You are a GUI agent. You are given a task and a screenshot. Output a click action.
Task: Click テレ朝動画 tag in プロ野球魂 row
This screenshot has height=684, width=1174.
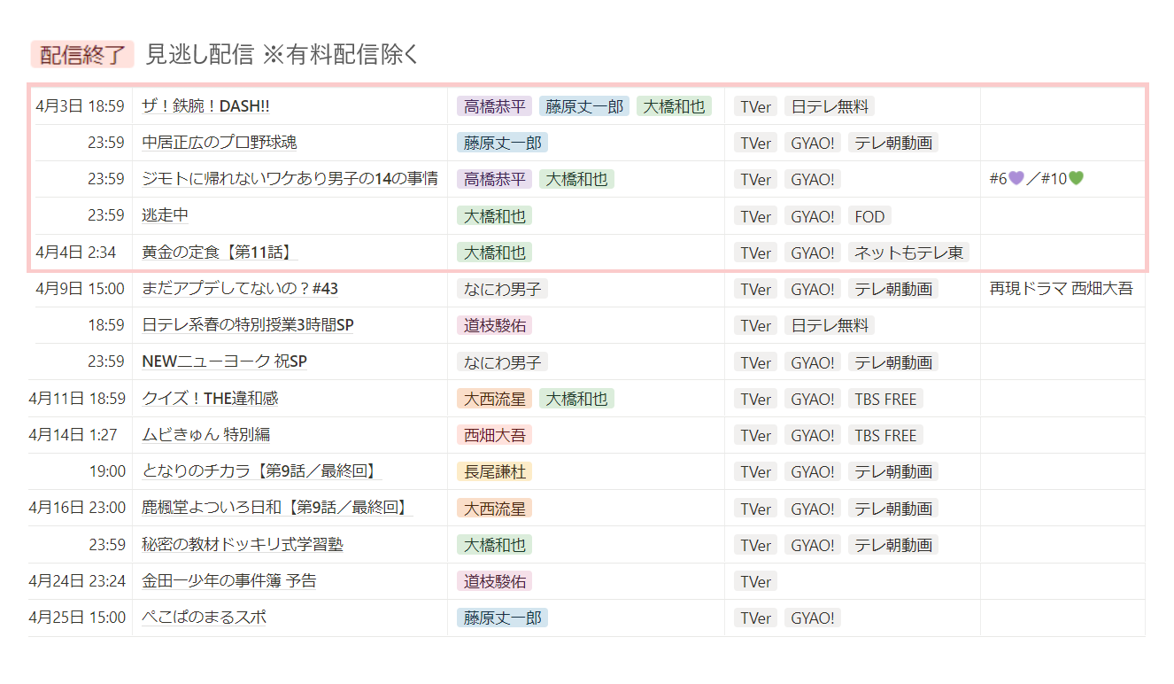coord(893,143)
